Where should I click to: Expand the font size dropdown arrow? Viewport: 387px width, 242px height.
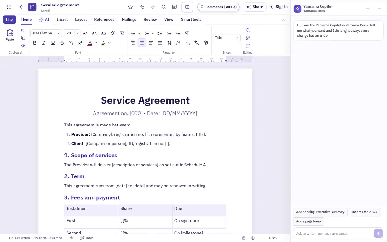(x=77, y=33)
